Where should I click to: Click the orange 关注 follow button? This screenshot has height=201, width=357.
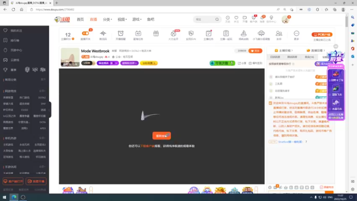255,51
